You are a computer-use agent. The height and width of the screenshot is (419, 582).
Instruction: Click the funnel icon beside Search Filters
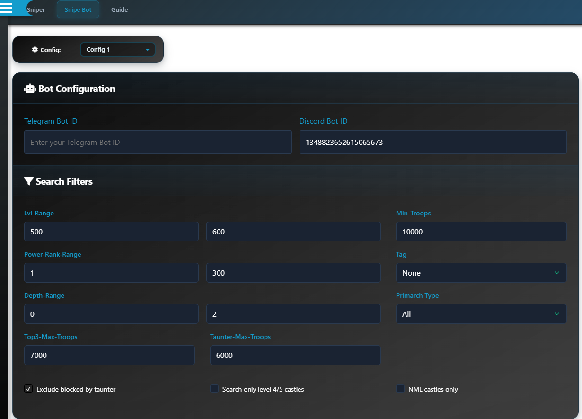28,181
